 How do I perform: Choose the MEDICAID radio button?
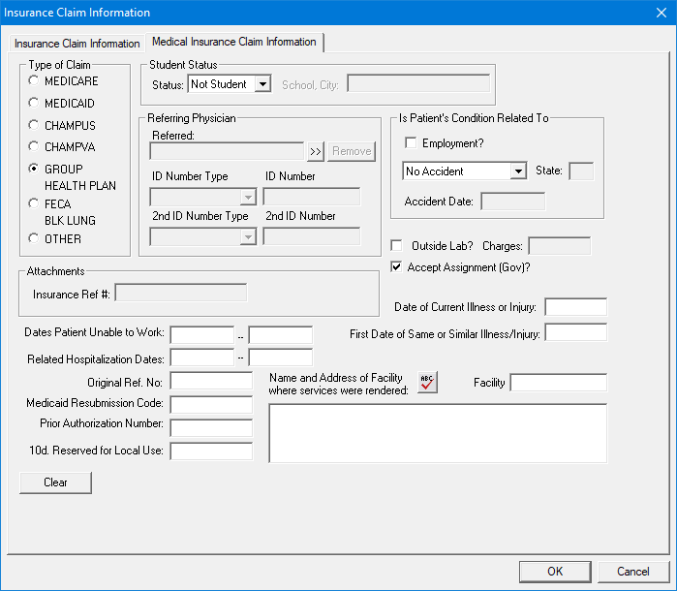(x=35, y=103)
